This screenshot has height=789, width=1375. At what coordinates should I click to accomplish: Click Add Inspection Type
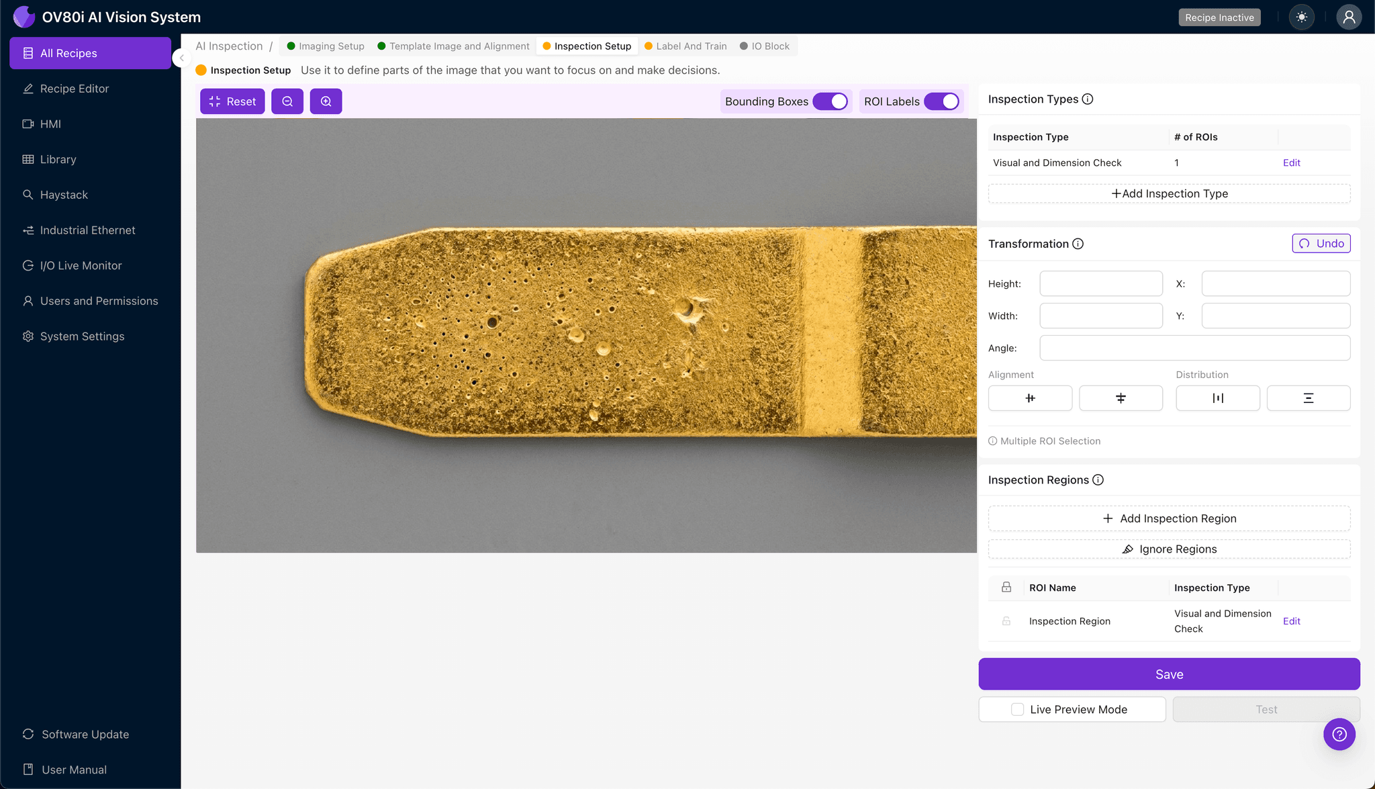click(1170, 194)
